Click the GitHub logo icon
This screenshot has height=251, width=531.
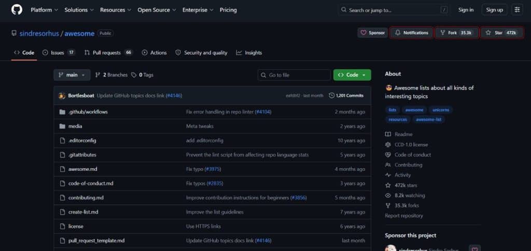pyautogui.click(x=17, y=10)
